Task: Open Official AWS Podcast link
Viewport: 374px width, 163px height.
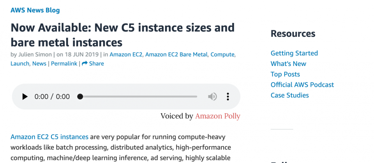Action: click(x=302, y=85)
